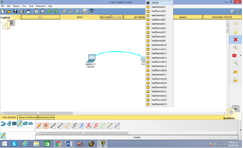Image resolution: width=243 pixels, height=148 pixels.
Task: Open Google Chrome from the taskbar
Action: [58, 144]
